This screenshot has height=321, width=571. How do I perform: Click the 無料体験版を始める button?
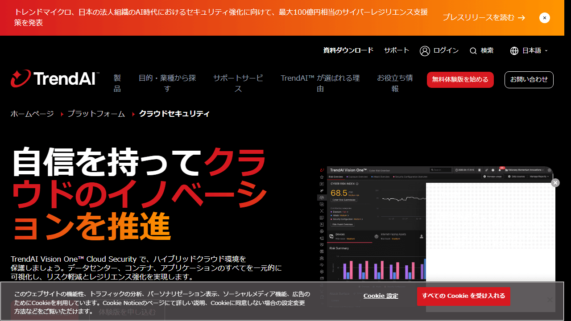coord(460,80)
